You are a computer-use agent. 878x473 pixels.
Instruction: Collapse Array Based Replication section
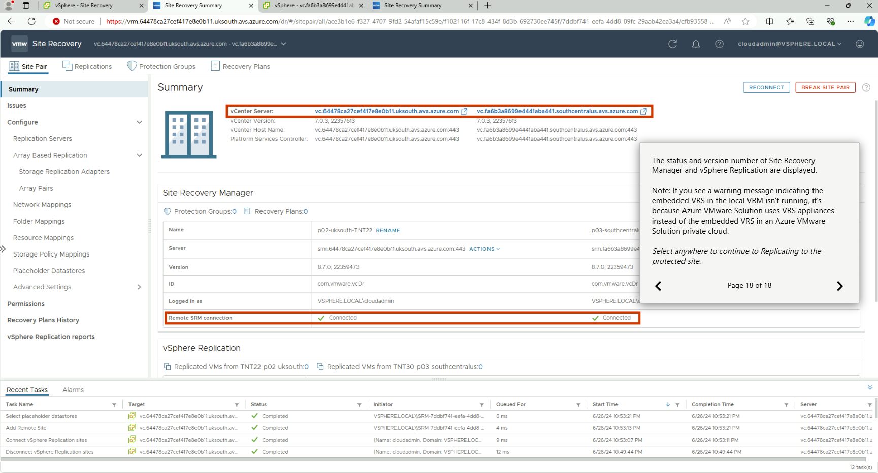[139, 155]
